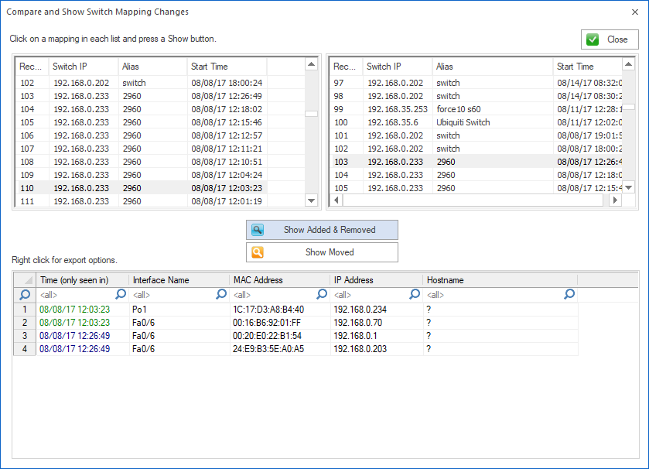This screenshot has width=649, height=469.
Task: Click the search icon in the Time filter field
Action: point(120,294)
